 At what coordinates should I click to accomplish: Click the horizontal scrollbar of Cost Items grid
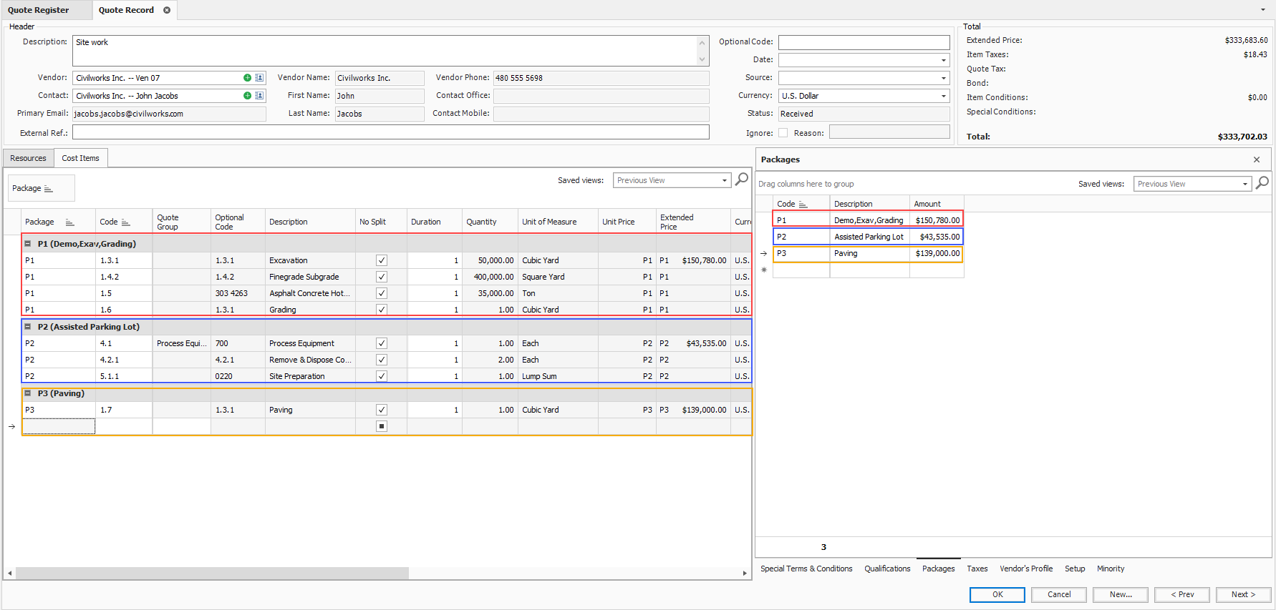[212, 573]
